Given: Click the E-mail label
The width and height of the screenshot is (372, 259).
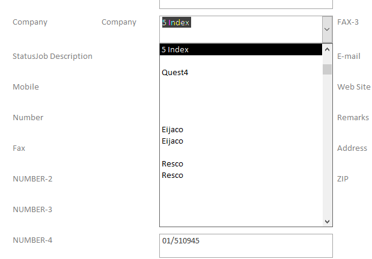Looking at the screenshot, I should pos(349,56).
